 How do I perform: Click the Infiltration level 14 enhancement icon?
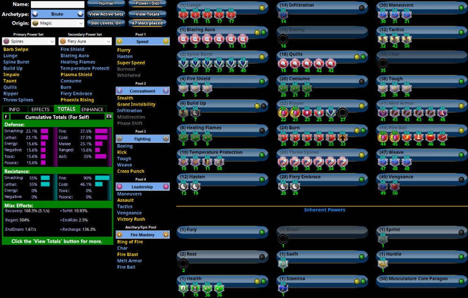coord(283,14)
